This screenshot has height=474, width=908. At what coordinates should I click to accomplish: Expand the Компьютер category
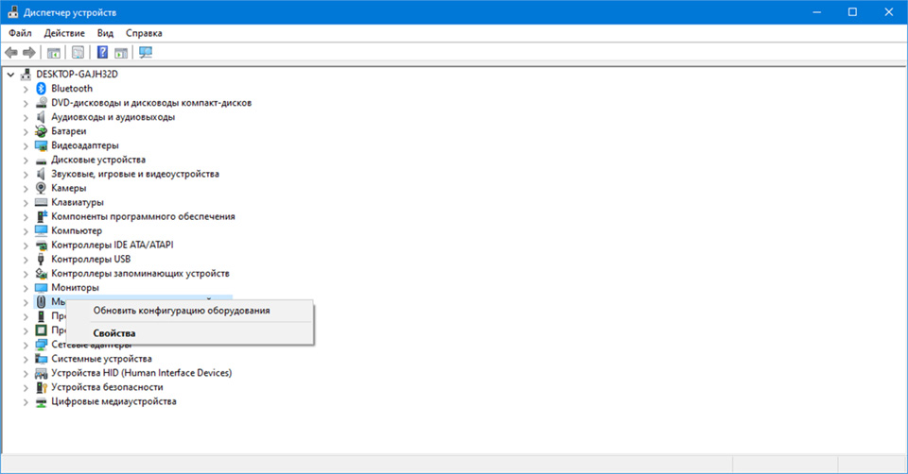[26, 231]
